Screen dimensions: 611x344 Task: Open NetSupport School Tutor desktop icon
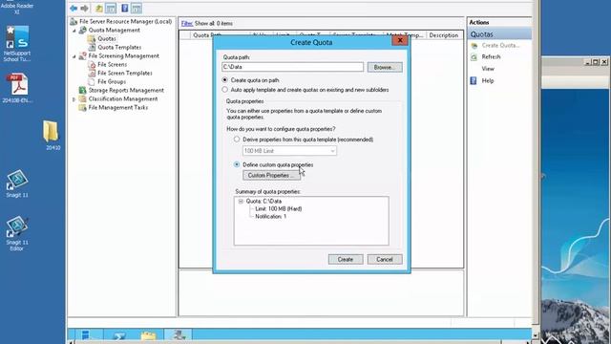coord(17,43)
